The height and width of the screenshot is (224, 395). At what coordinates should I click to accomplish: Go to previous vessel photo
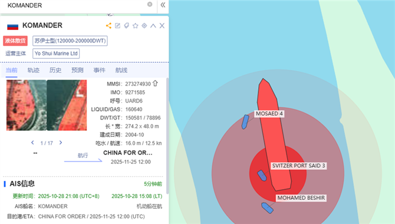[32, 143]
